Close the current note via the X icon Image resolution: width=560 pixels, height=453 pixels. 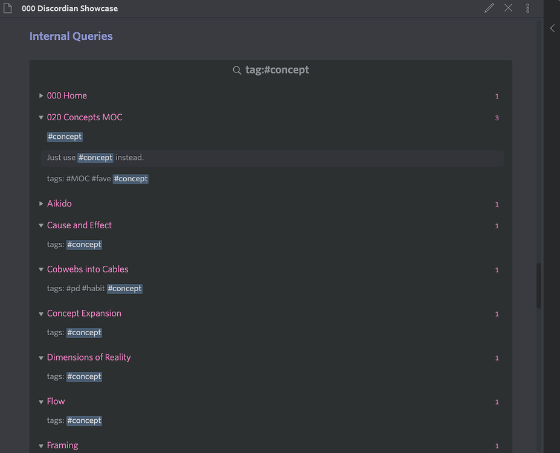tap(508, 8)
